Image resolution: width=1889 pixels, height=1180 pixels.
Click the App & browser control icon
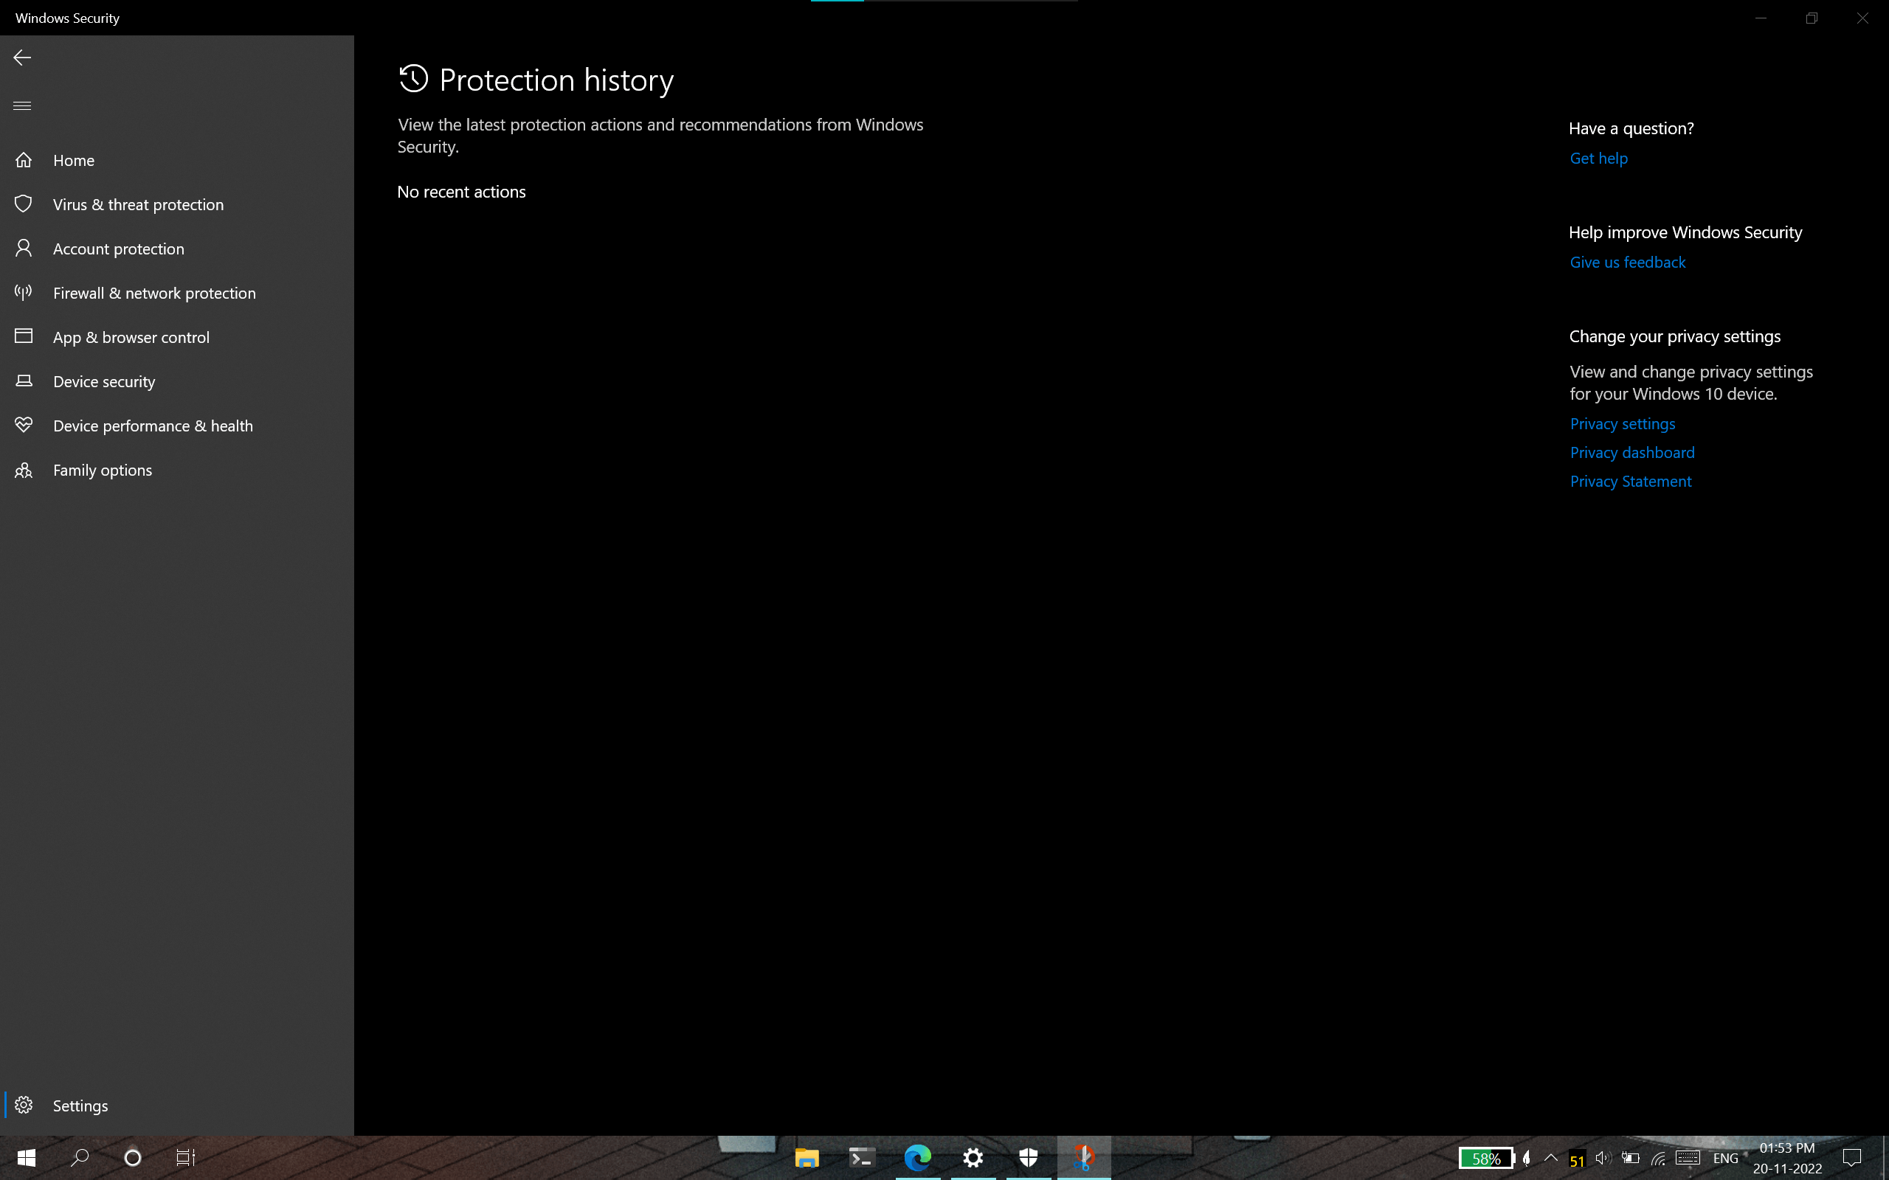click(24, 336)
